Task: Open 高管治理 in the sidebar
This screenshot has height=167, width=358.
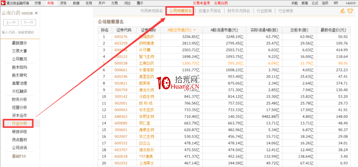Action: point(20,83)
